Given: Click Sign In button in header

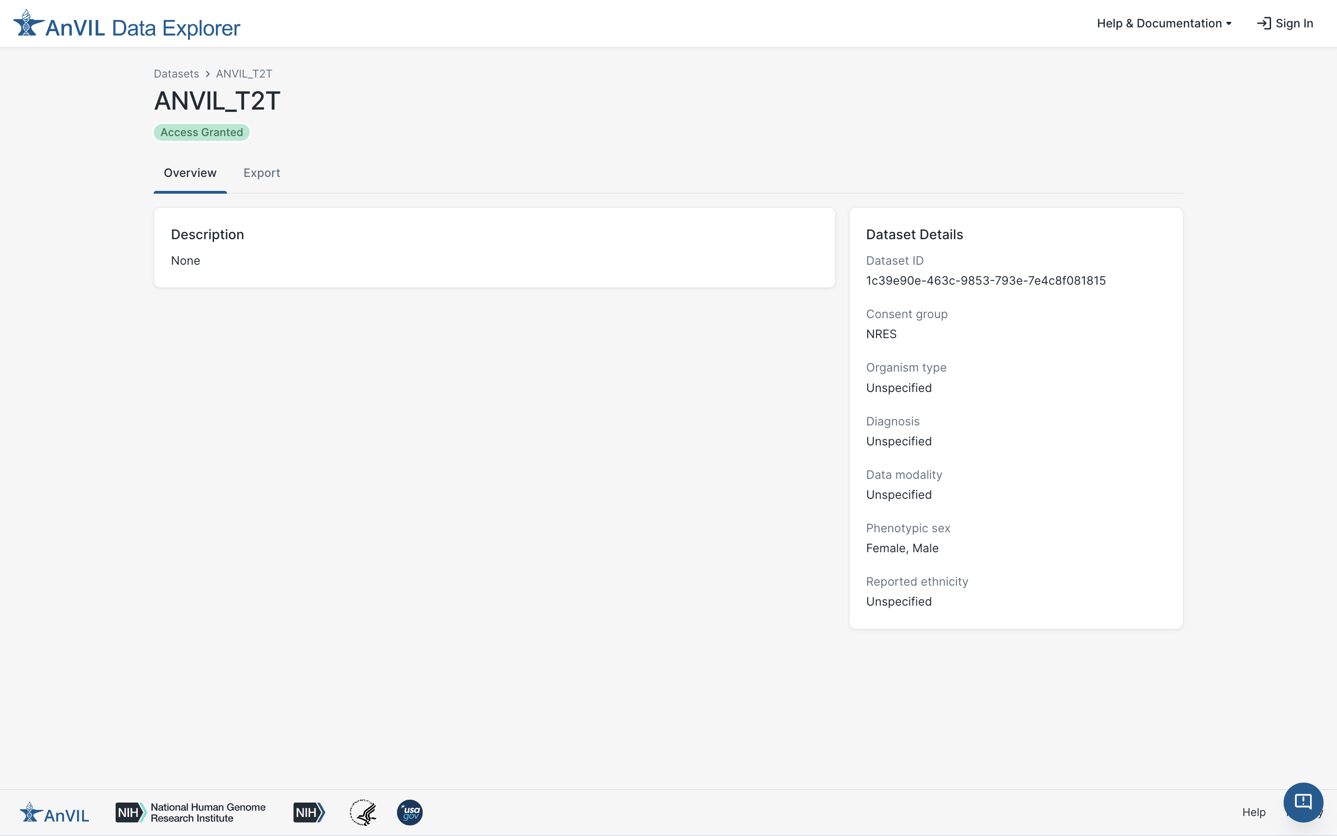Looking at the screenshot, I should pyautogui.click(x=1285, y=23).
